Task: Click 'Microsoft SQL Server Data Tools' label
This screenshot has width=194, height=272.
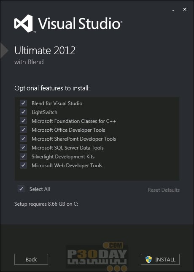Action: tap(67, 148)
